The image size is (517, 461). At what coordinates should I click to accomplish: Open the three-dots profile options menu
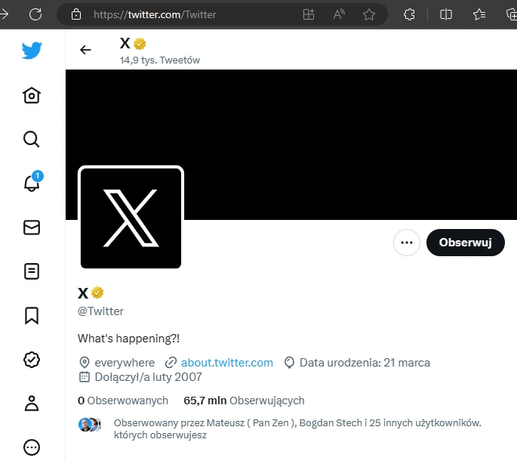pyautogui.click(x=407, y=243)
